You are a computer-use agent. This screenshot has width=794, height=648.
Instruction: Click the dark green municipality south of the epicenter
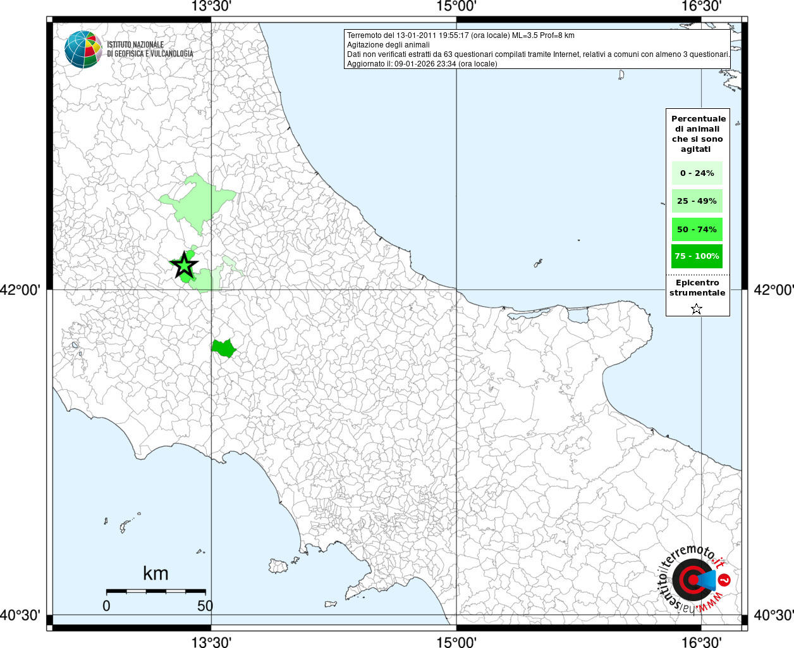click(224, 348)
